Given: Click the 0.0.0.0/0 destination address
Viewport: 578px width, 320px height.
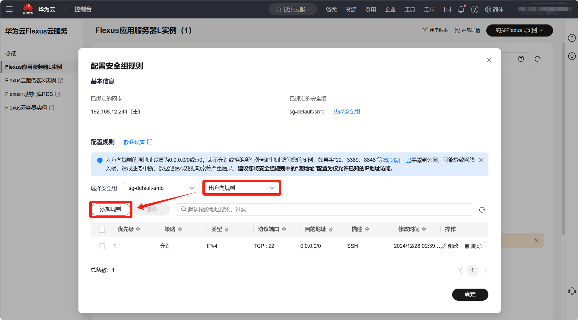Looking at the screenshot, I should (310, 246).
